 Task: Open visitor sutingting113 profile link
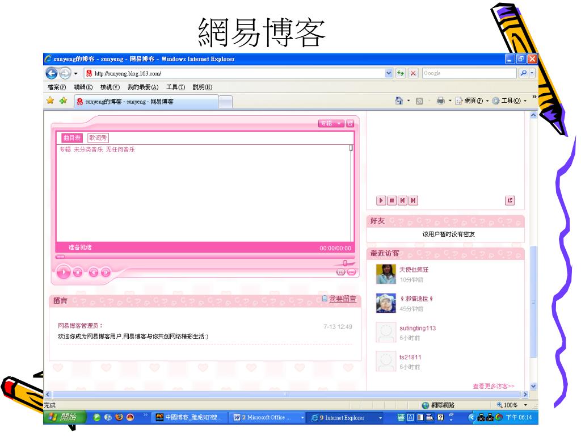click(x=418, y=328)
